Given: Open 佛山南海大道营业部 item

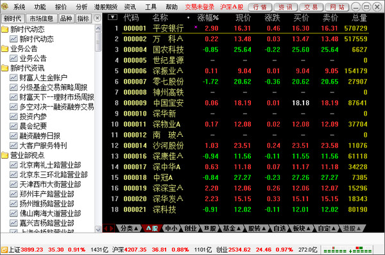Looking at the screenshot, I should click(46, 213).
